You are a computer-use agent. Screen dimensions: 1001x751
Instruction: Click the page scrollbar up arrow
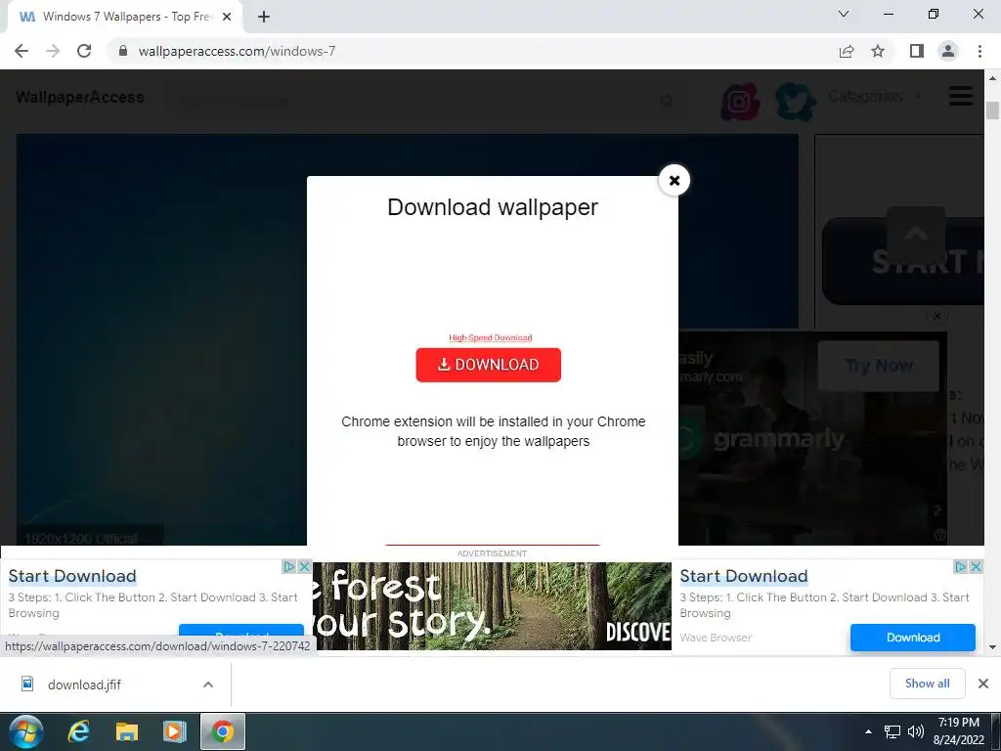coord(992,78)
